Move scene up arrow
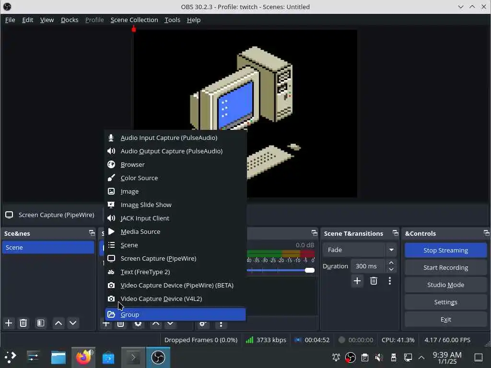 (x=58, y=323)
